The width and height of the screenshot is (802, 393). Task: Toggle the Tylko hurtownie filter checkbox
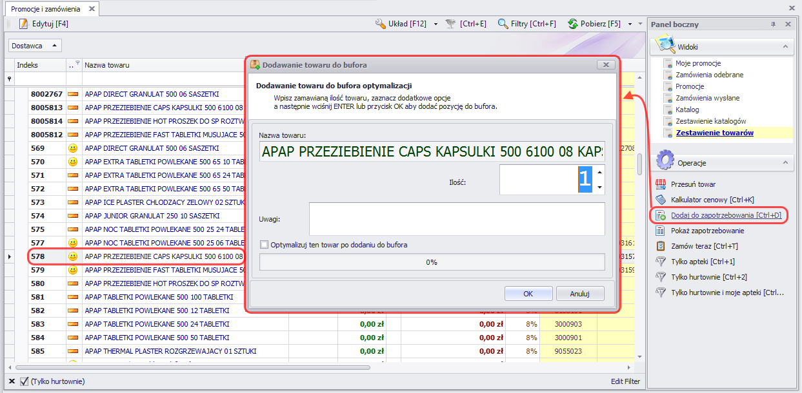click(25, 381)
